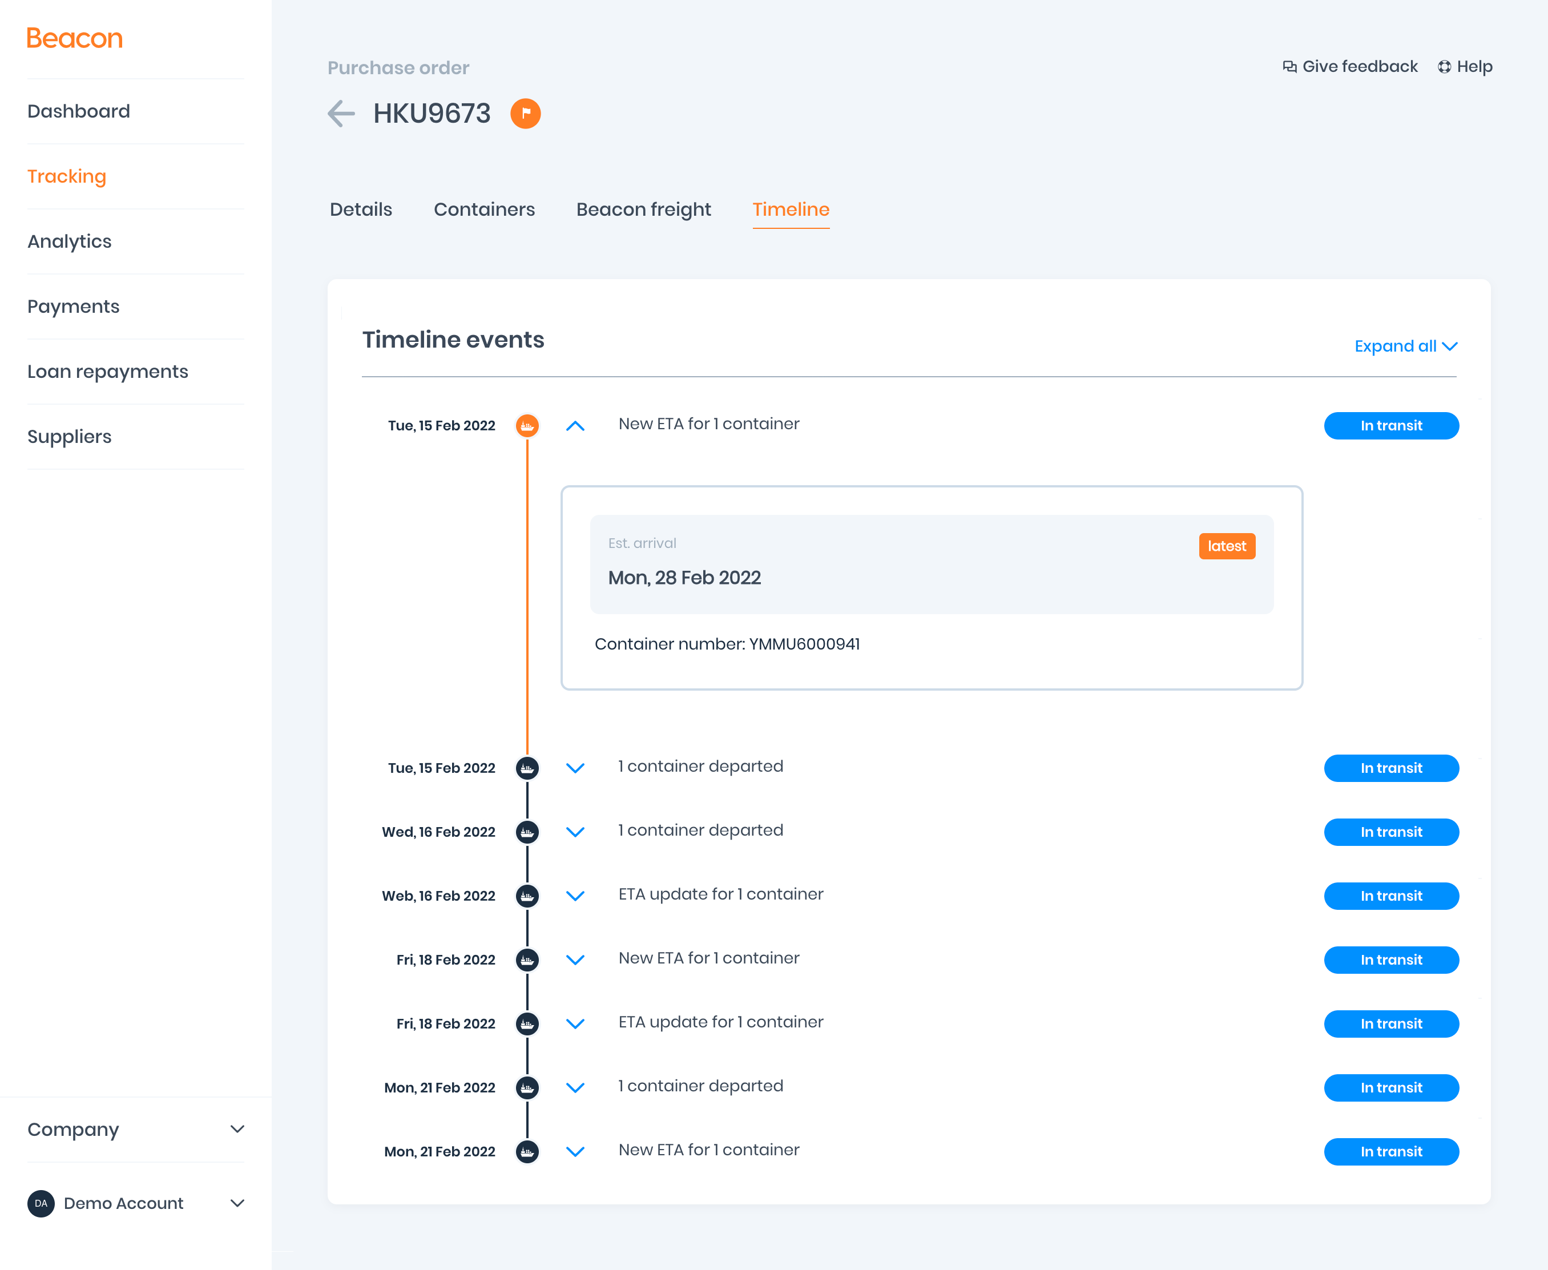The image size is (1548, 1270).
Task: Click the orange ship marker on timeline
Action: pos(527,426)
